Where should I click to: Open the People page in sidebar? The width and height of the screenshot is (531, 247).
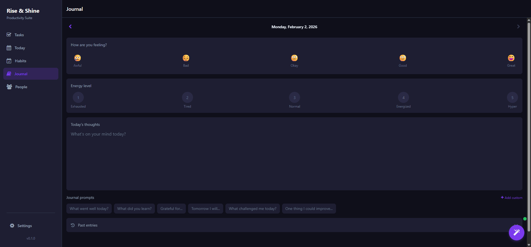pyautogui.click(x=21, y=87)
